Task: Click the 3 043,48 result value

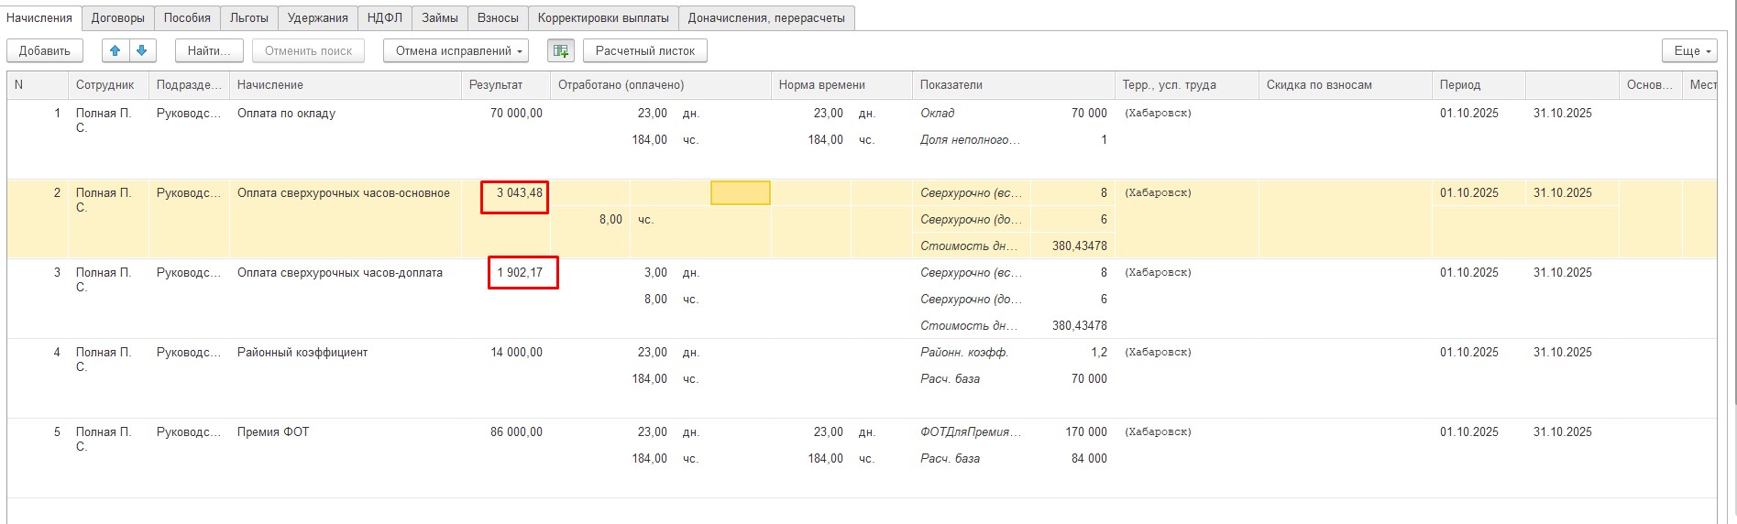Action: click(x=519, y=193)
